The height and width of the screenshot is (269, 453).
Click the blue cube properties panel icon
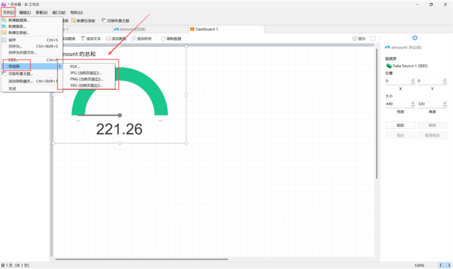(x=414, y=37)
